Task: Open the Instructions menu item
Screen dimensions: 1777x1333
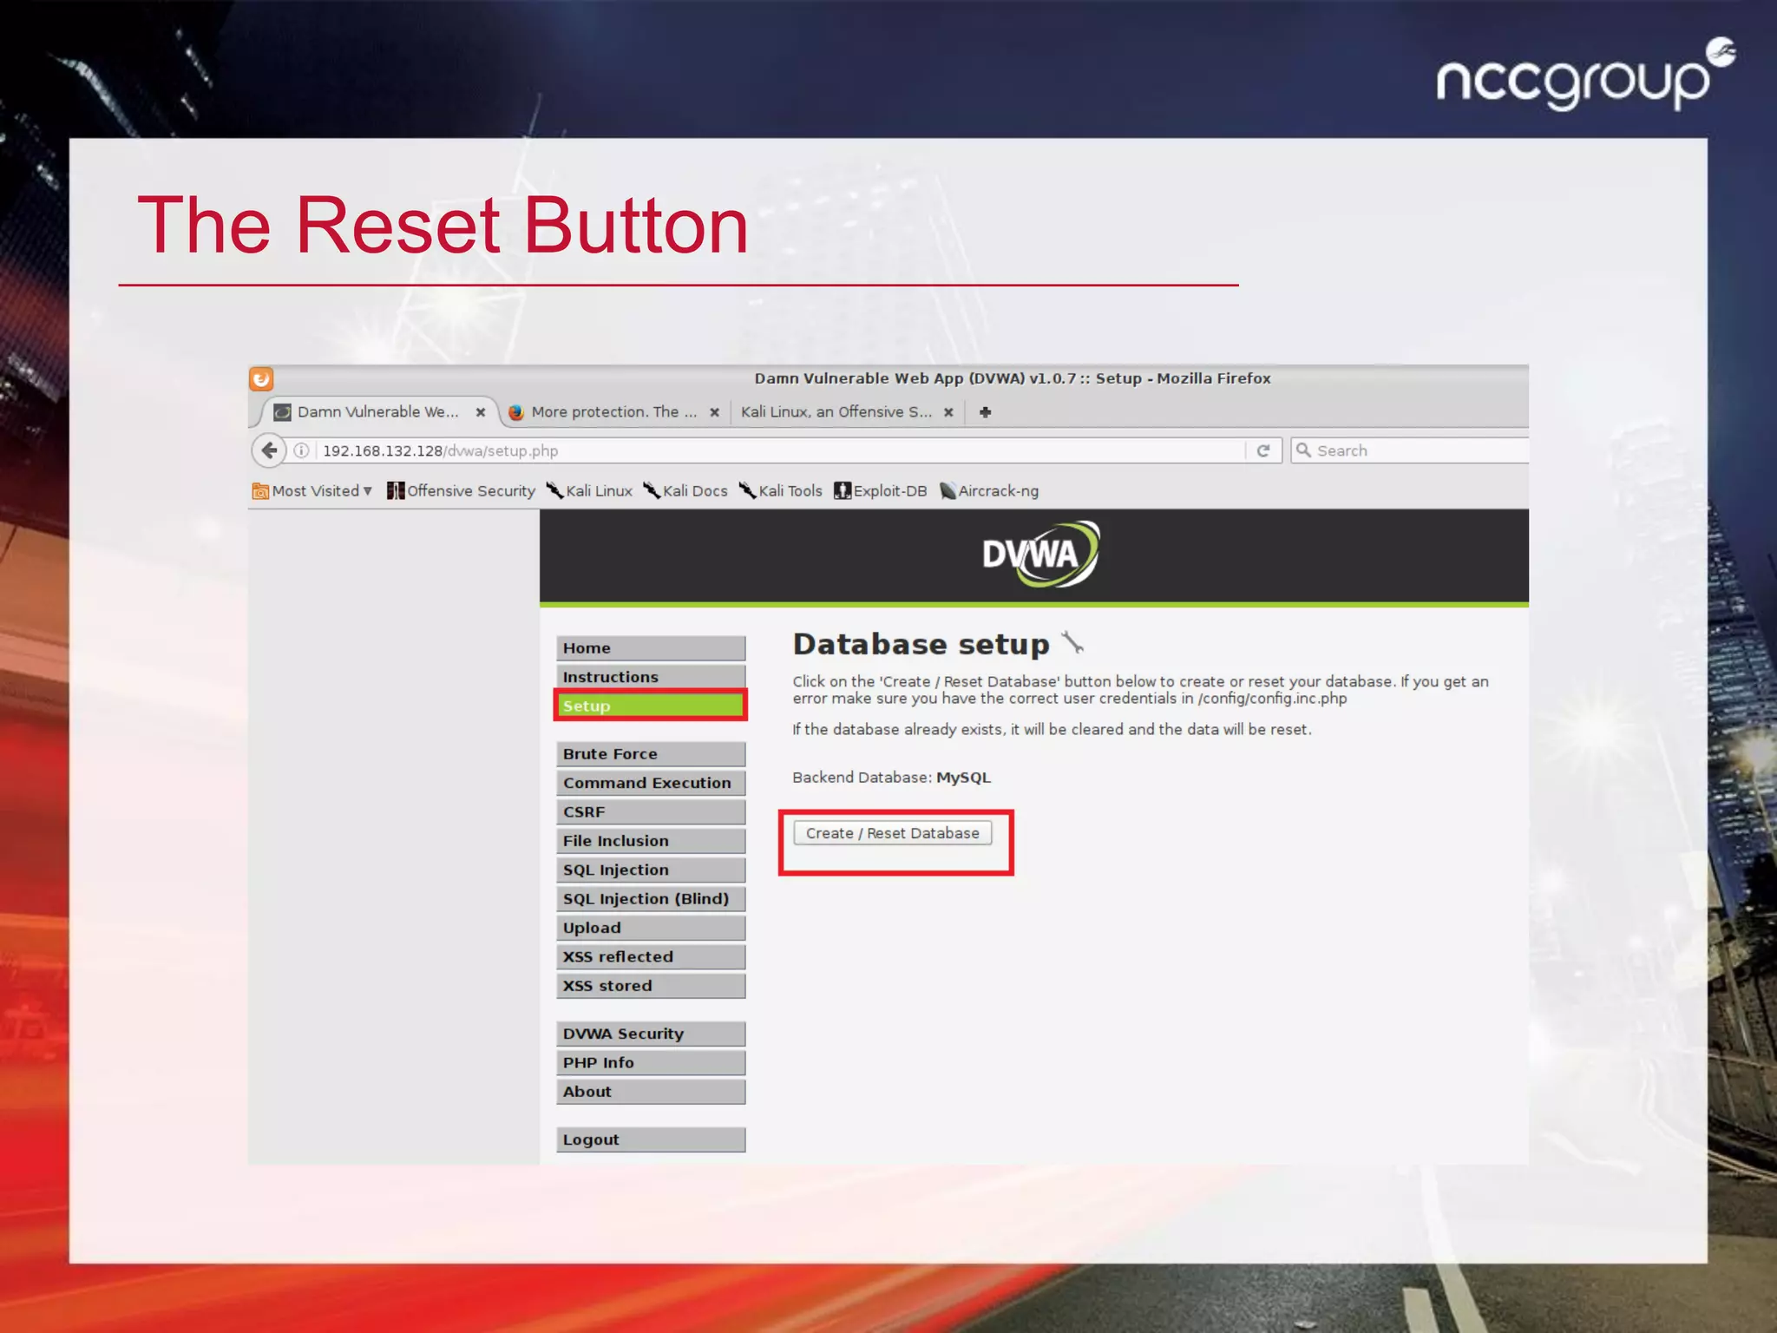Action: pyautogui.click(x=651, y=677)
